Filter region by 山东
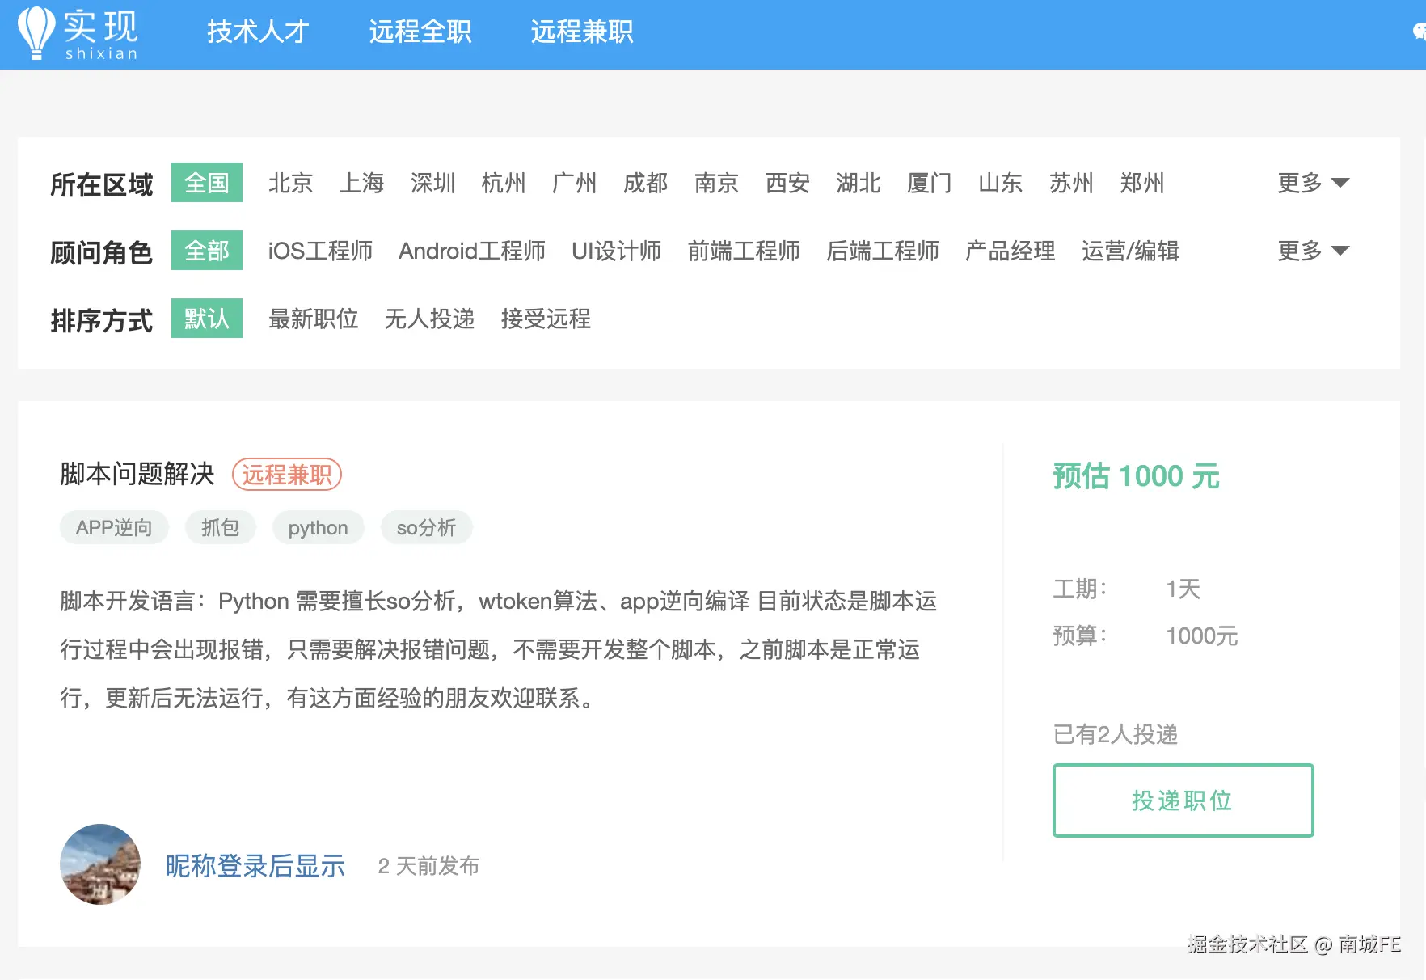The width and height of the screenshot is (1426, 980). pos(1000,184)
